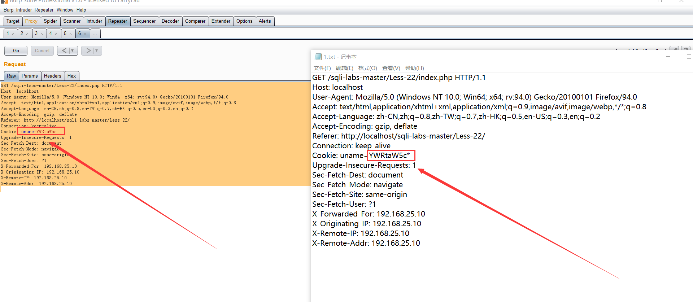The height and width of the screenshot is (302, 693).
Task: Open Notepad 查看(V) menu
Action: (391, 68)
